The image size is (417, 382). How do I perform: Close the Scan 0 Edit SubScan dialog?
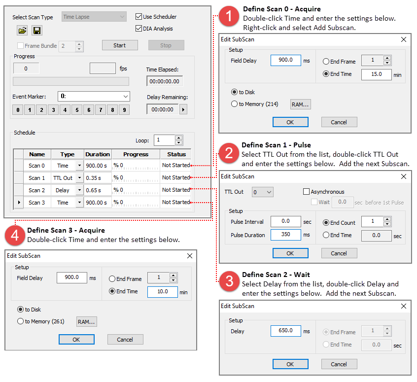[x=404, y=39]
